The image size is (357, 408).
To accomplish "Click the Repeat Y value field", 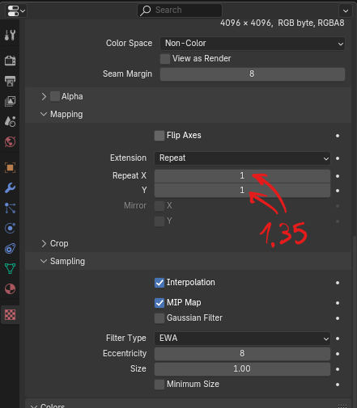I will click(242, 191).
